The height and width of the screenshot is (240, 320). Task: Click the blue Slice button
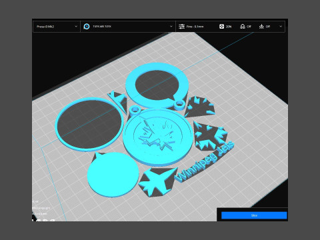(x=254, y=215)
